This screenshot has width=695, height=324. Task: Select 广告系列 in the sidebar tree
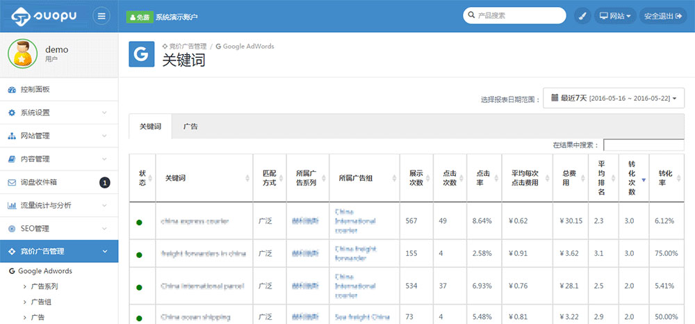tap(44, 286)
